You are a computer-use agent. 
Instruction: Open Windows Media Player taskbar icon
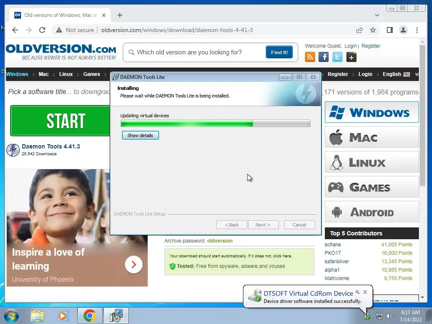(x=62, y=316)
